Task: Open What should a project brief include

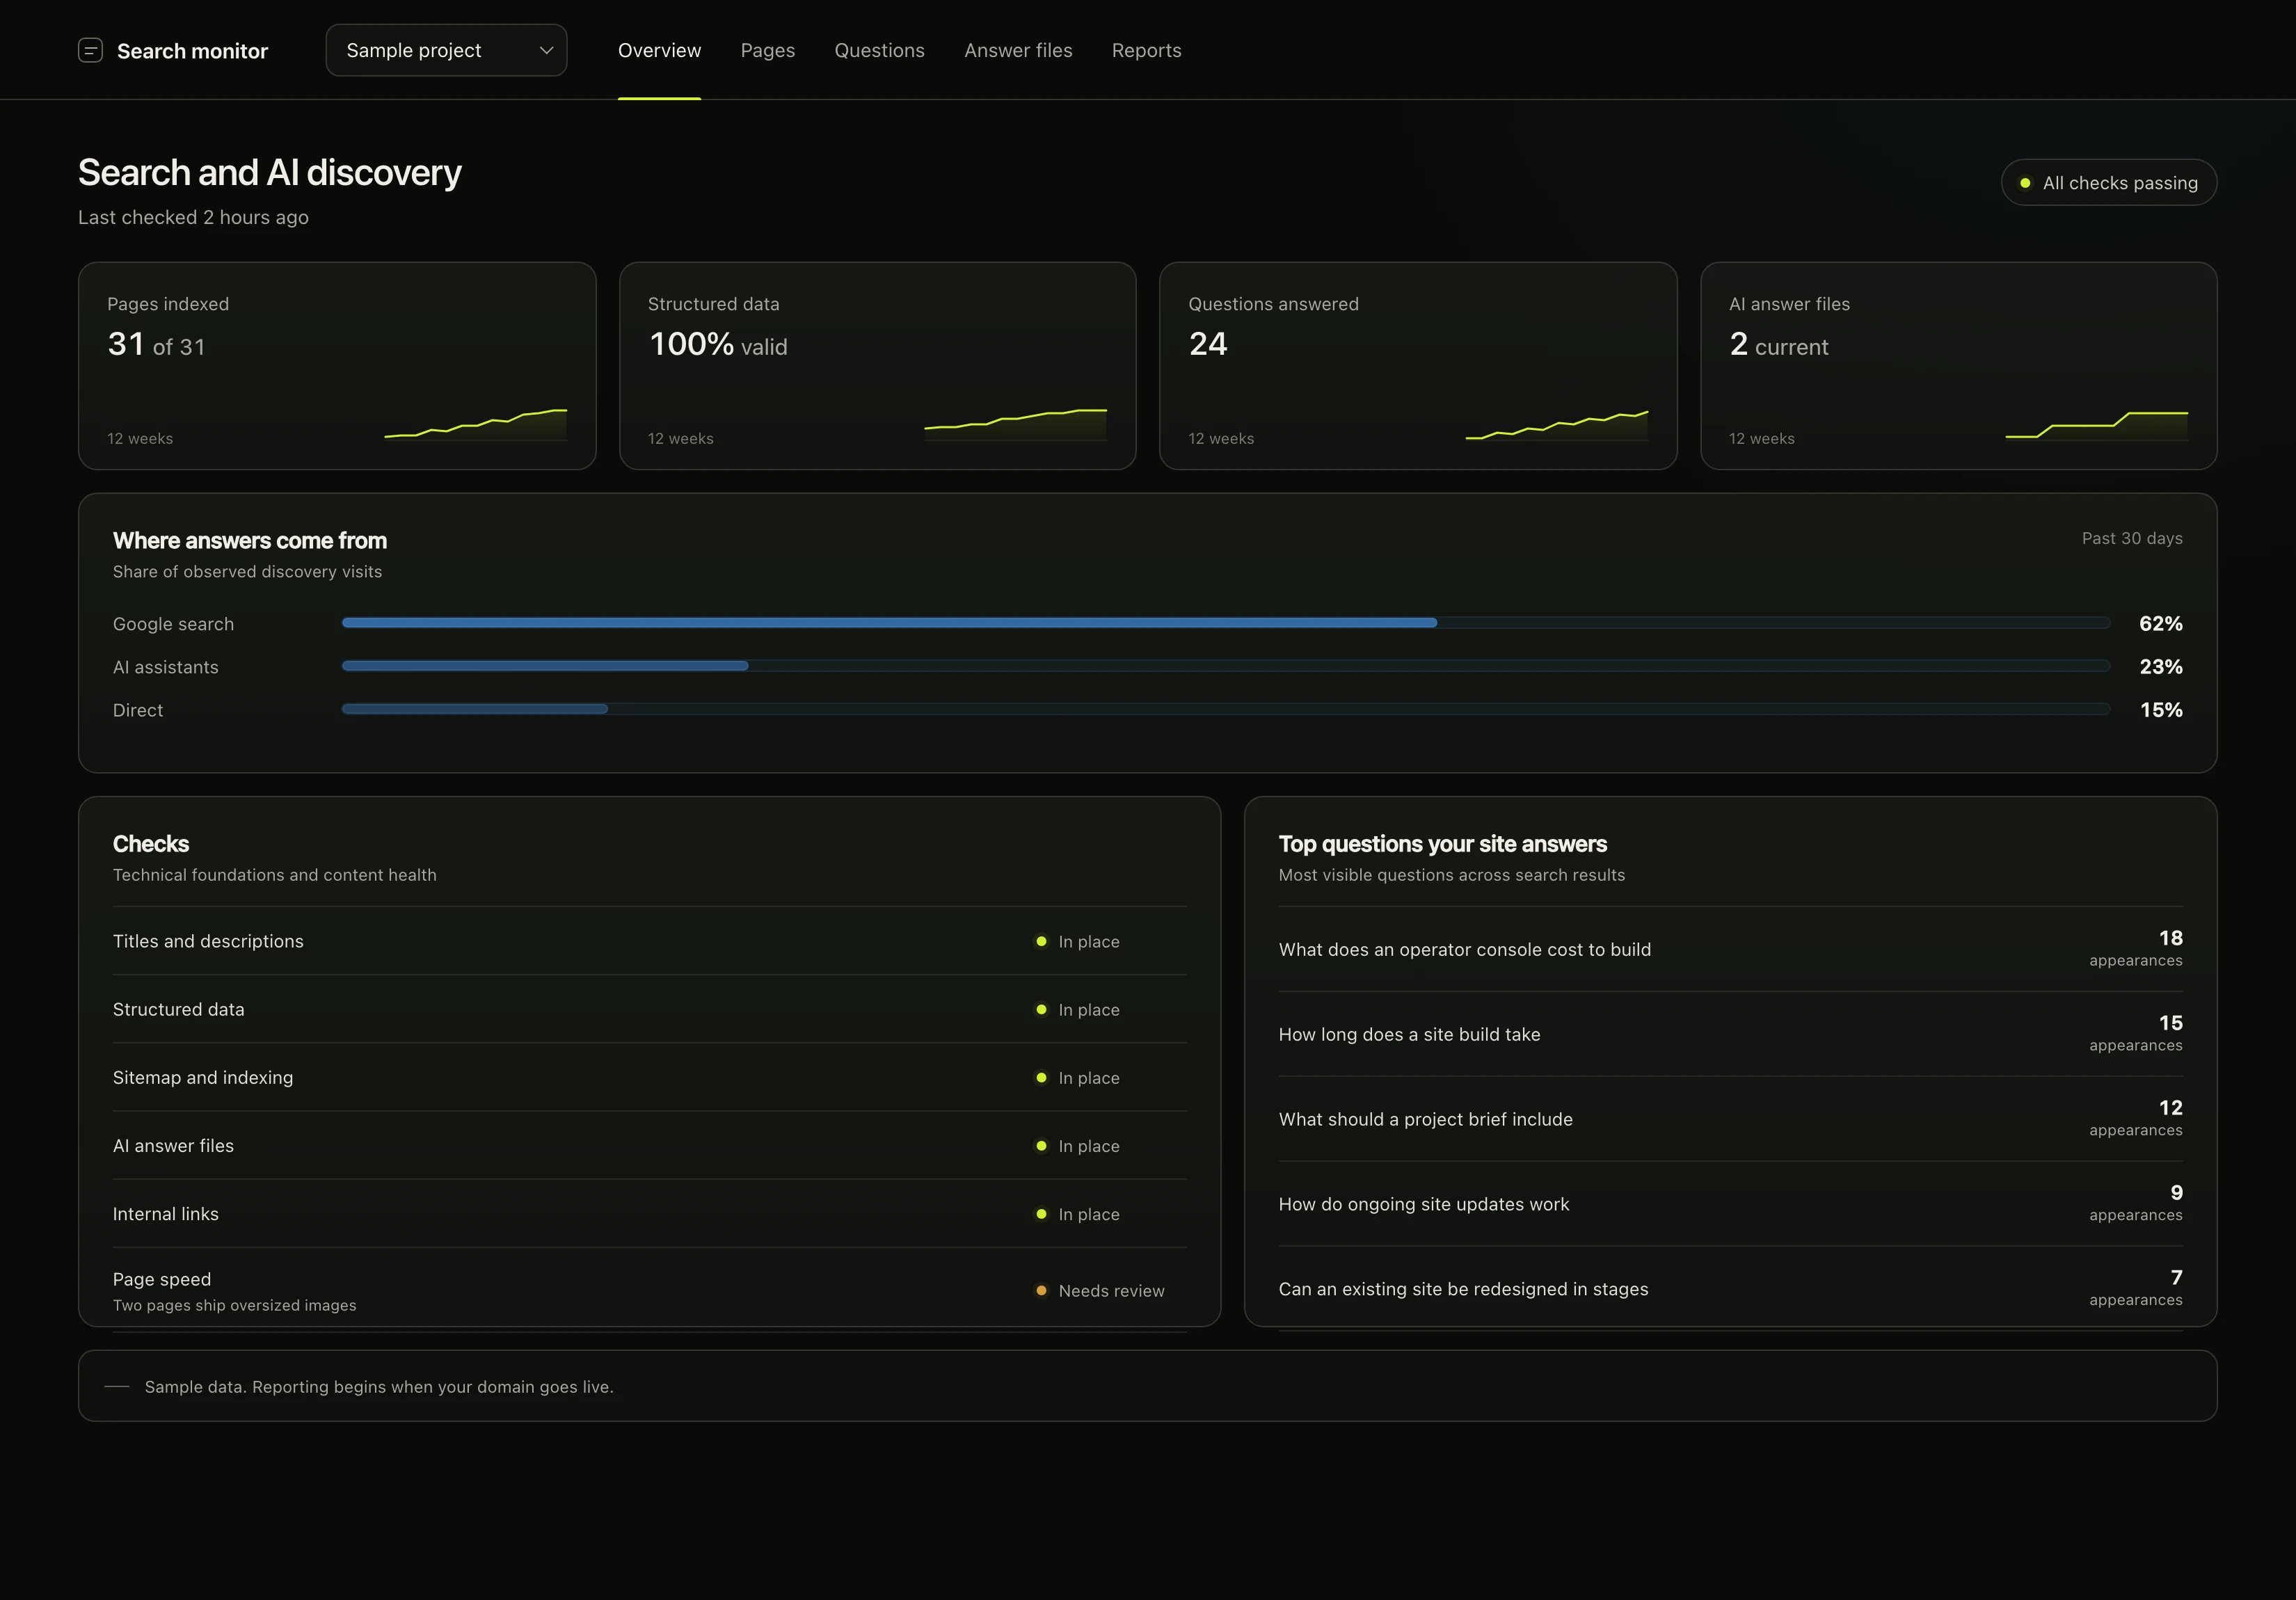Action: point(1730,1119)
